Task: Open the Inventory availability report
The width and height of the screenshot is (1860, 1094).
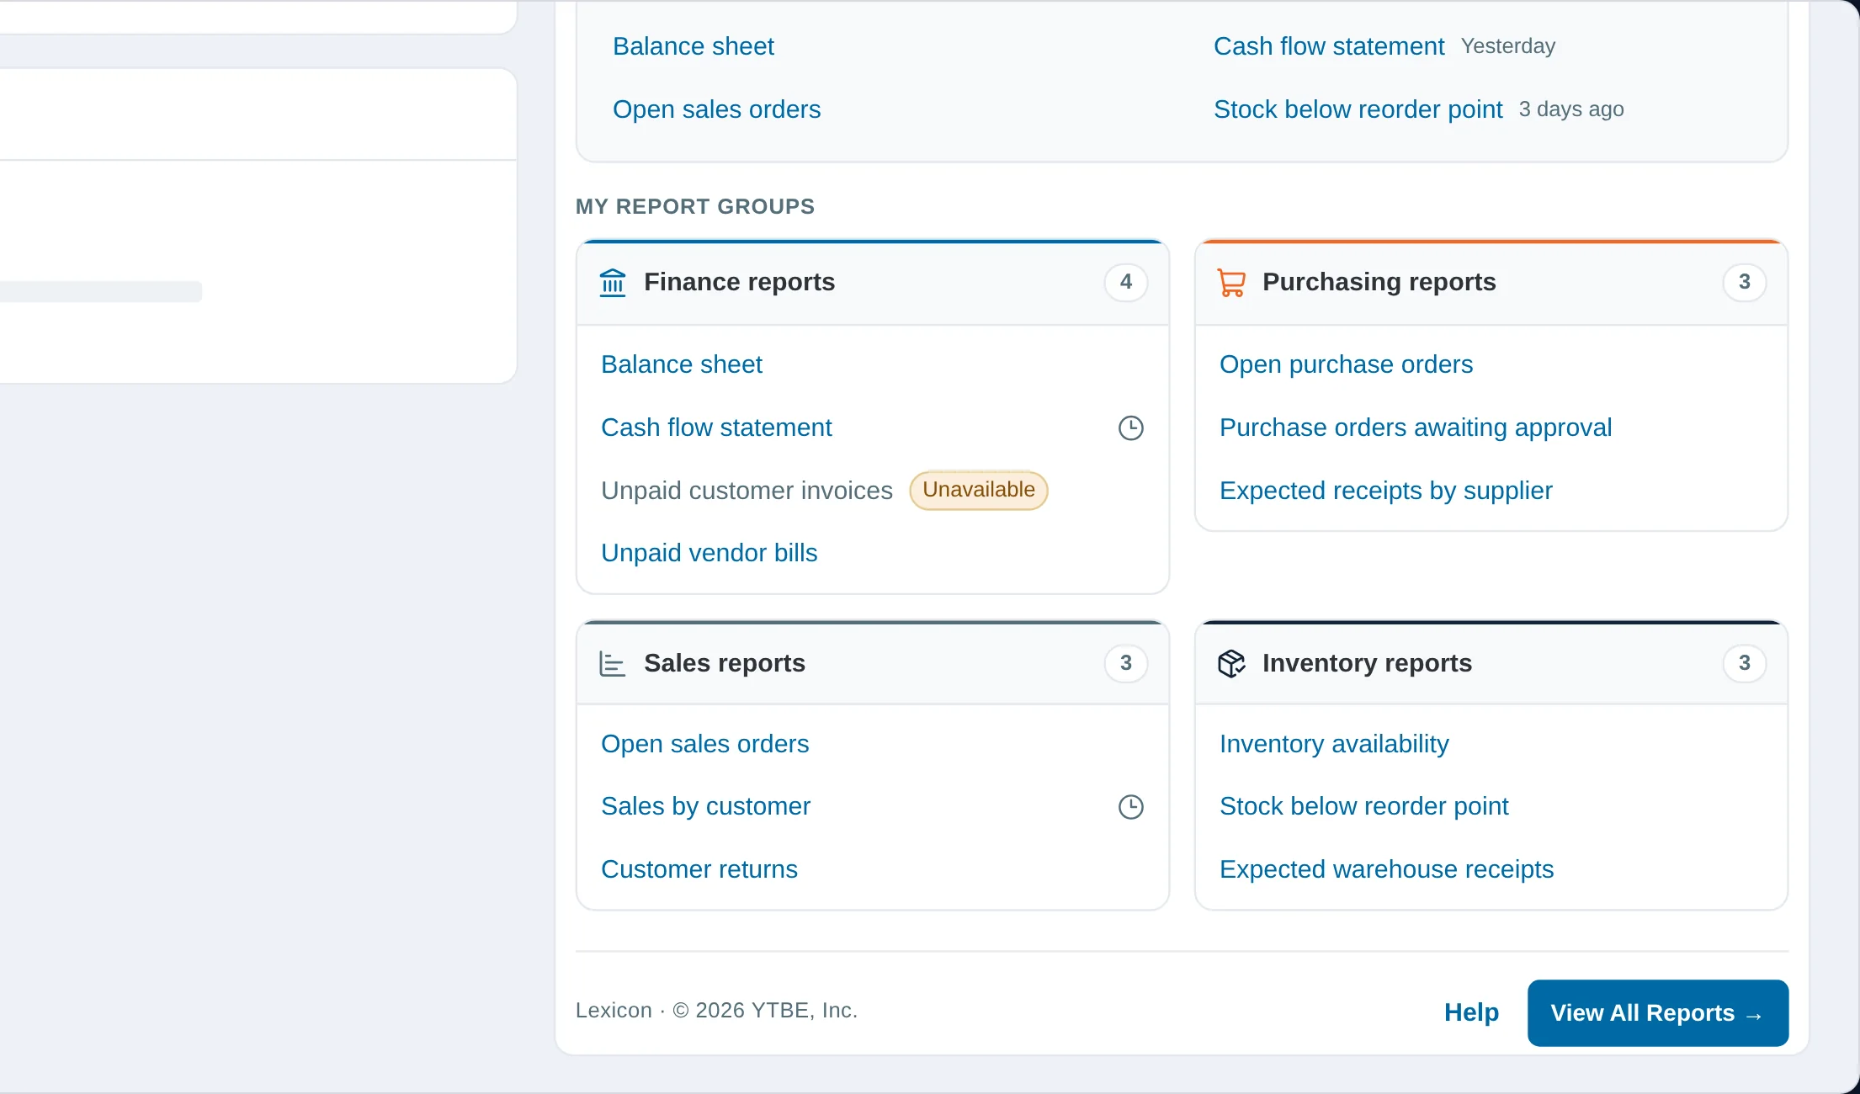Action: point(1334,744)
